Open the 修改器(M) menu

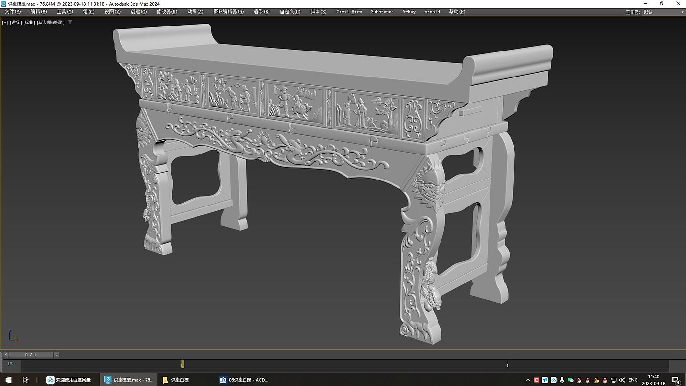[x=167, y=12]
